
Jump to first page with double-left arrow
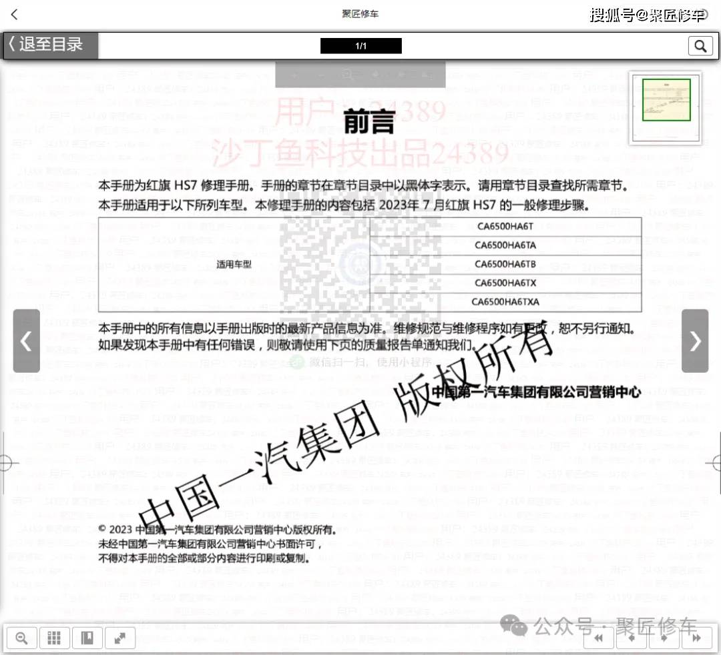click(598, 638)
